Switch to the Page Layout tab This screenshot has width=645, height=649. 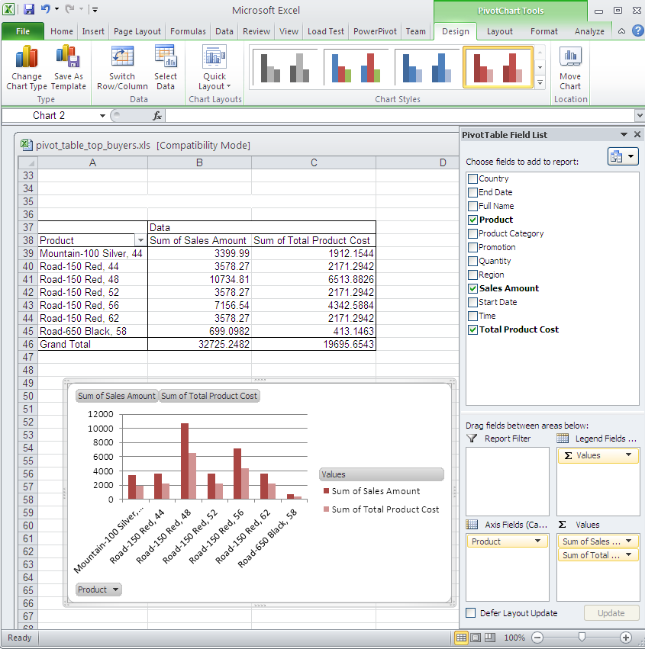[137, 31]
